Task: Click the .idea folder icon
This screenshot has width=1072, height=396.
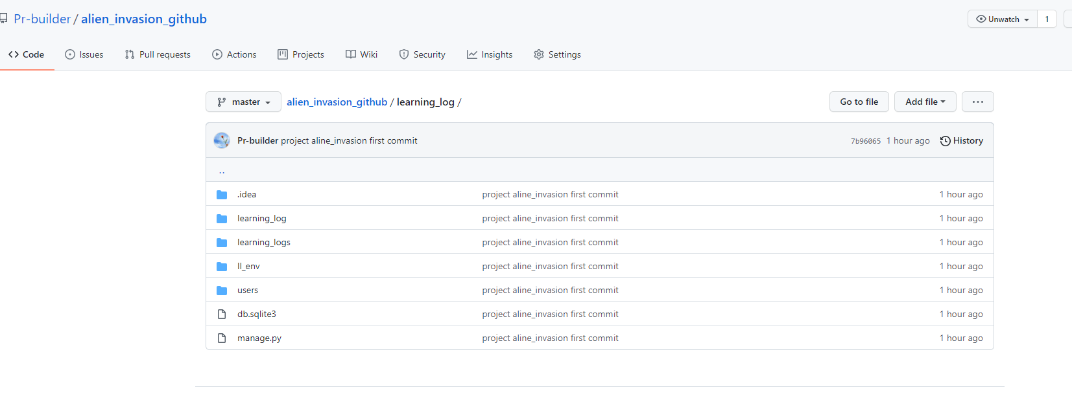Action: [x=222, y=194]
